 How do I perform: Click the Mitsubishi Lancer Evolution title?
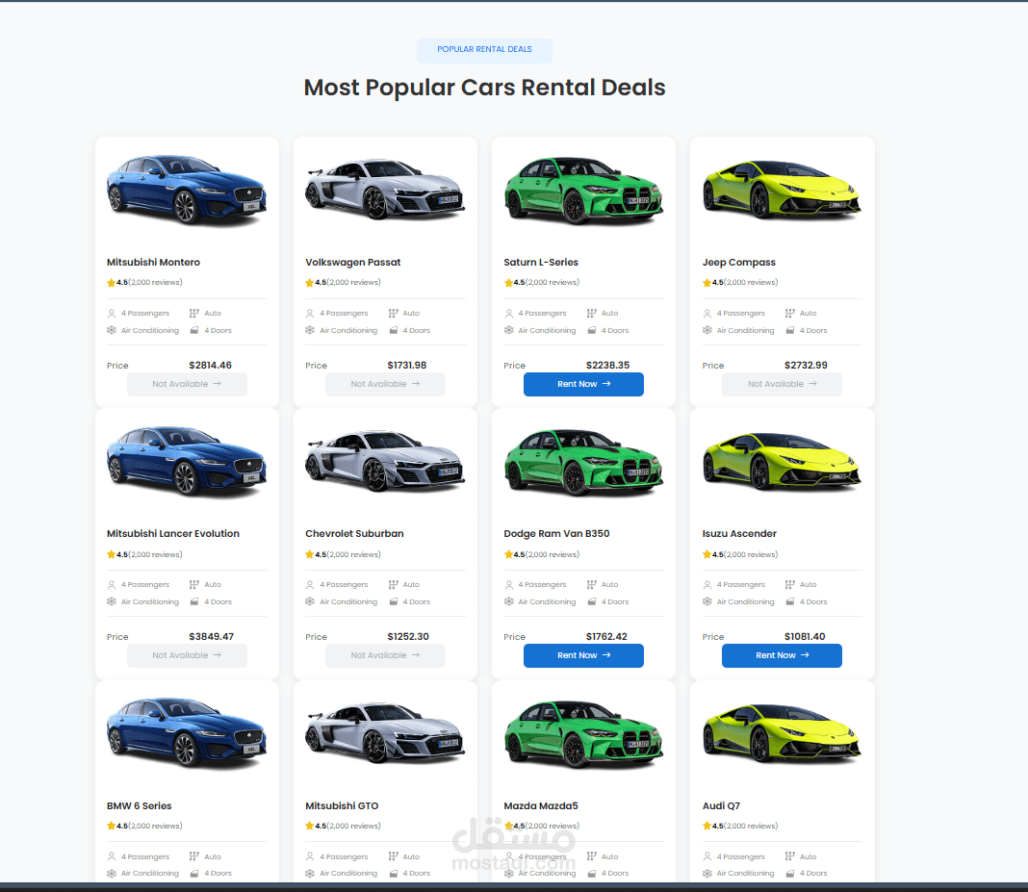[x=173, y=533]
